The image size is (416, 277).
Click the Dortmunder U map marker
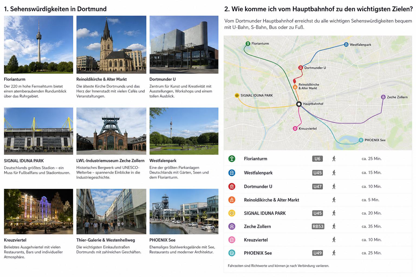(x=301, y=68)
